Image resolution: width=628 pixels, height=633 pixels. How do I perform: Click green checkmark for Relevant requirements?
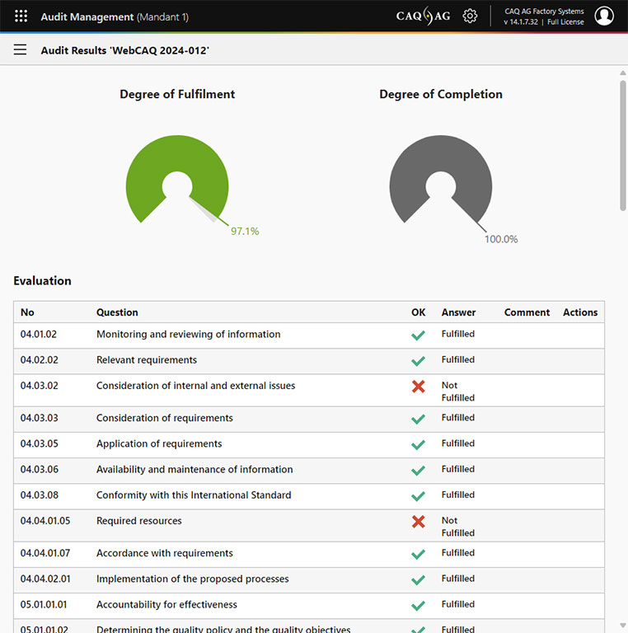(419, 361)
